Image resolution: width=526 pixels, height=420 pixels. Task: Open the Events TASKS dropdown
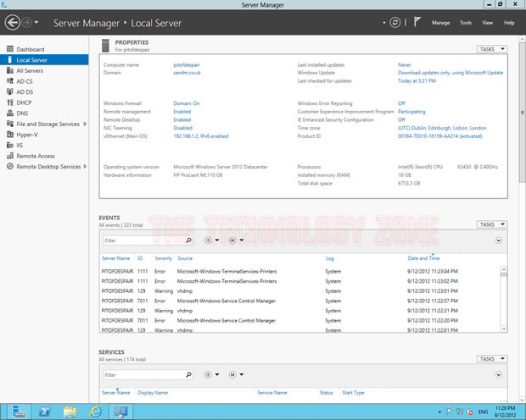(x=492, y=224)
